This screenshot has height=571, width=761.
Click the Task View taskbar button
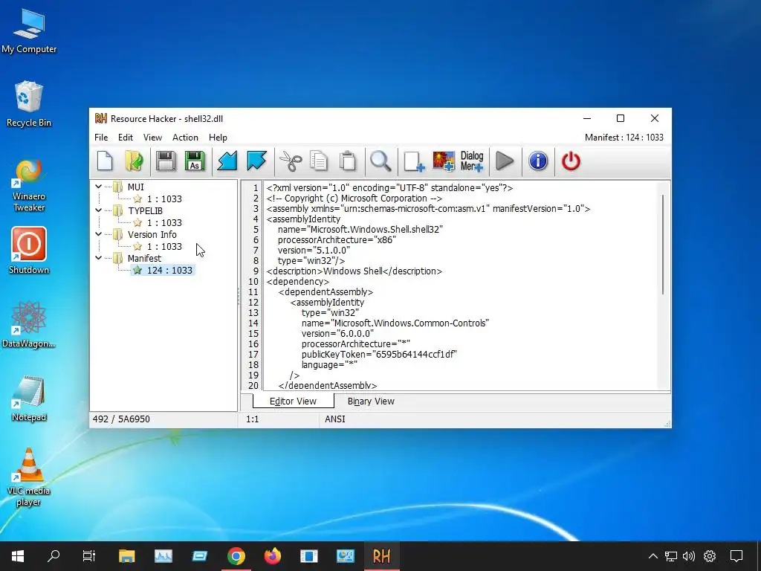tap(89, 556)
